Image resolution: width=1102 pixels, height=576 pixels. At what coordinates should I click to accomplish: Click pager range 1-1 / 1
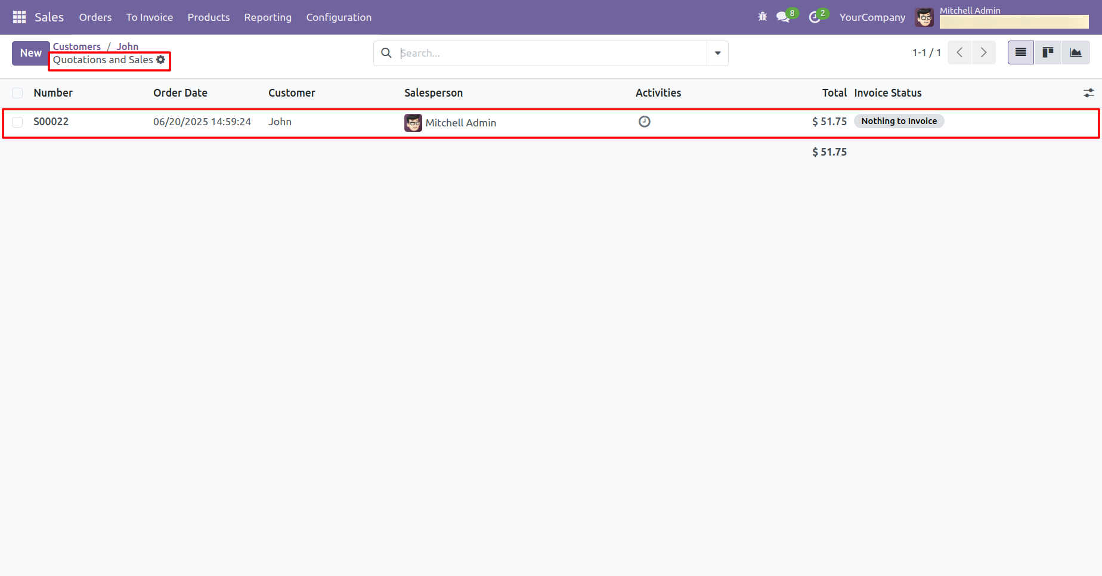927,52
